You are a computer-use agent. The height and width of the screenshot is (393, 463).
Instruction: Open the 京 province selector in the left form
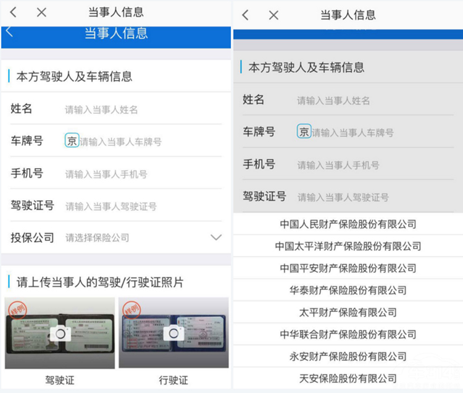coord(72,141)
